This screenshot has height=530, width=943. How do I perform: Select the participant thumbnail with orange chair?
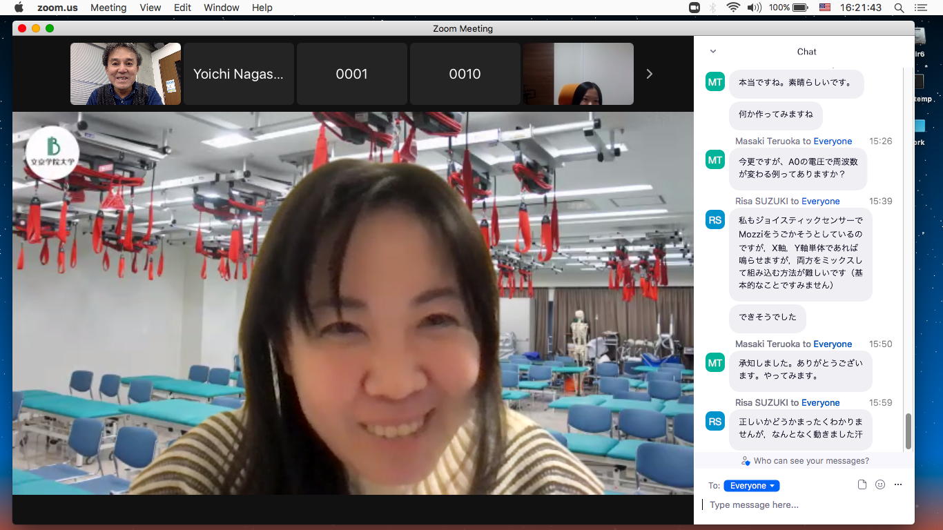(x=578, y=74)
